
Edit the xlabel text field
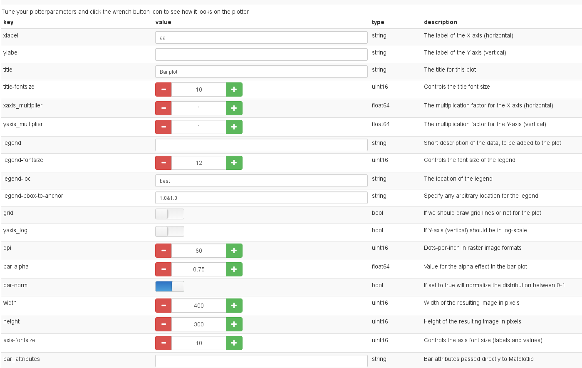tap(261, 37)
